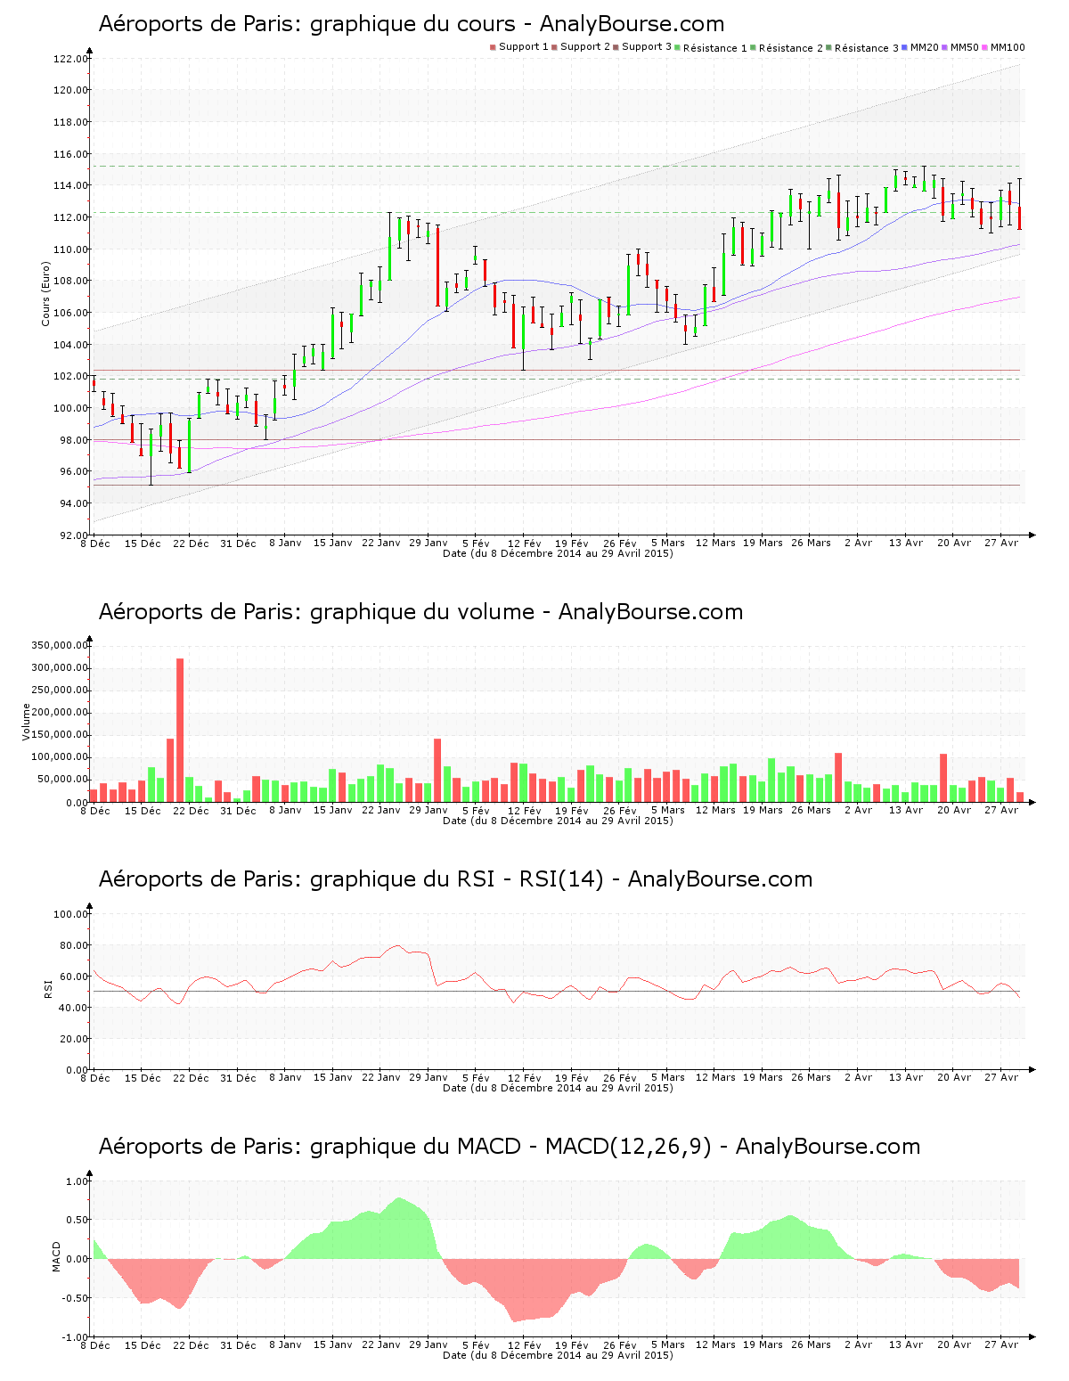Click '29 Janv' date on price chart axis
Screen dimensions: 1069x1381
coord(428,543)
